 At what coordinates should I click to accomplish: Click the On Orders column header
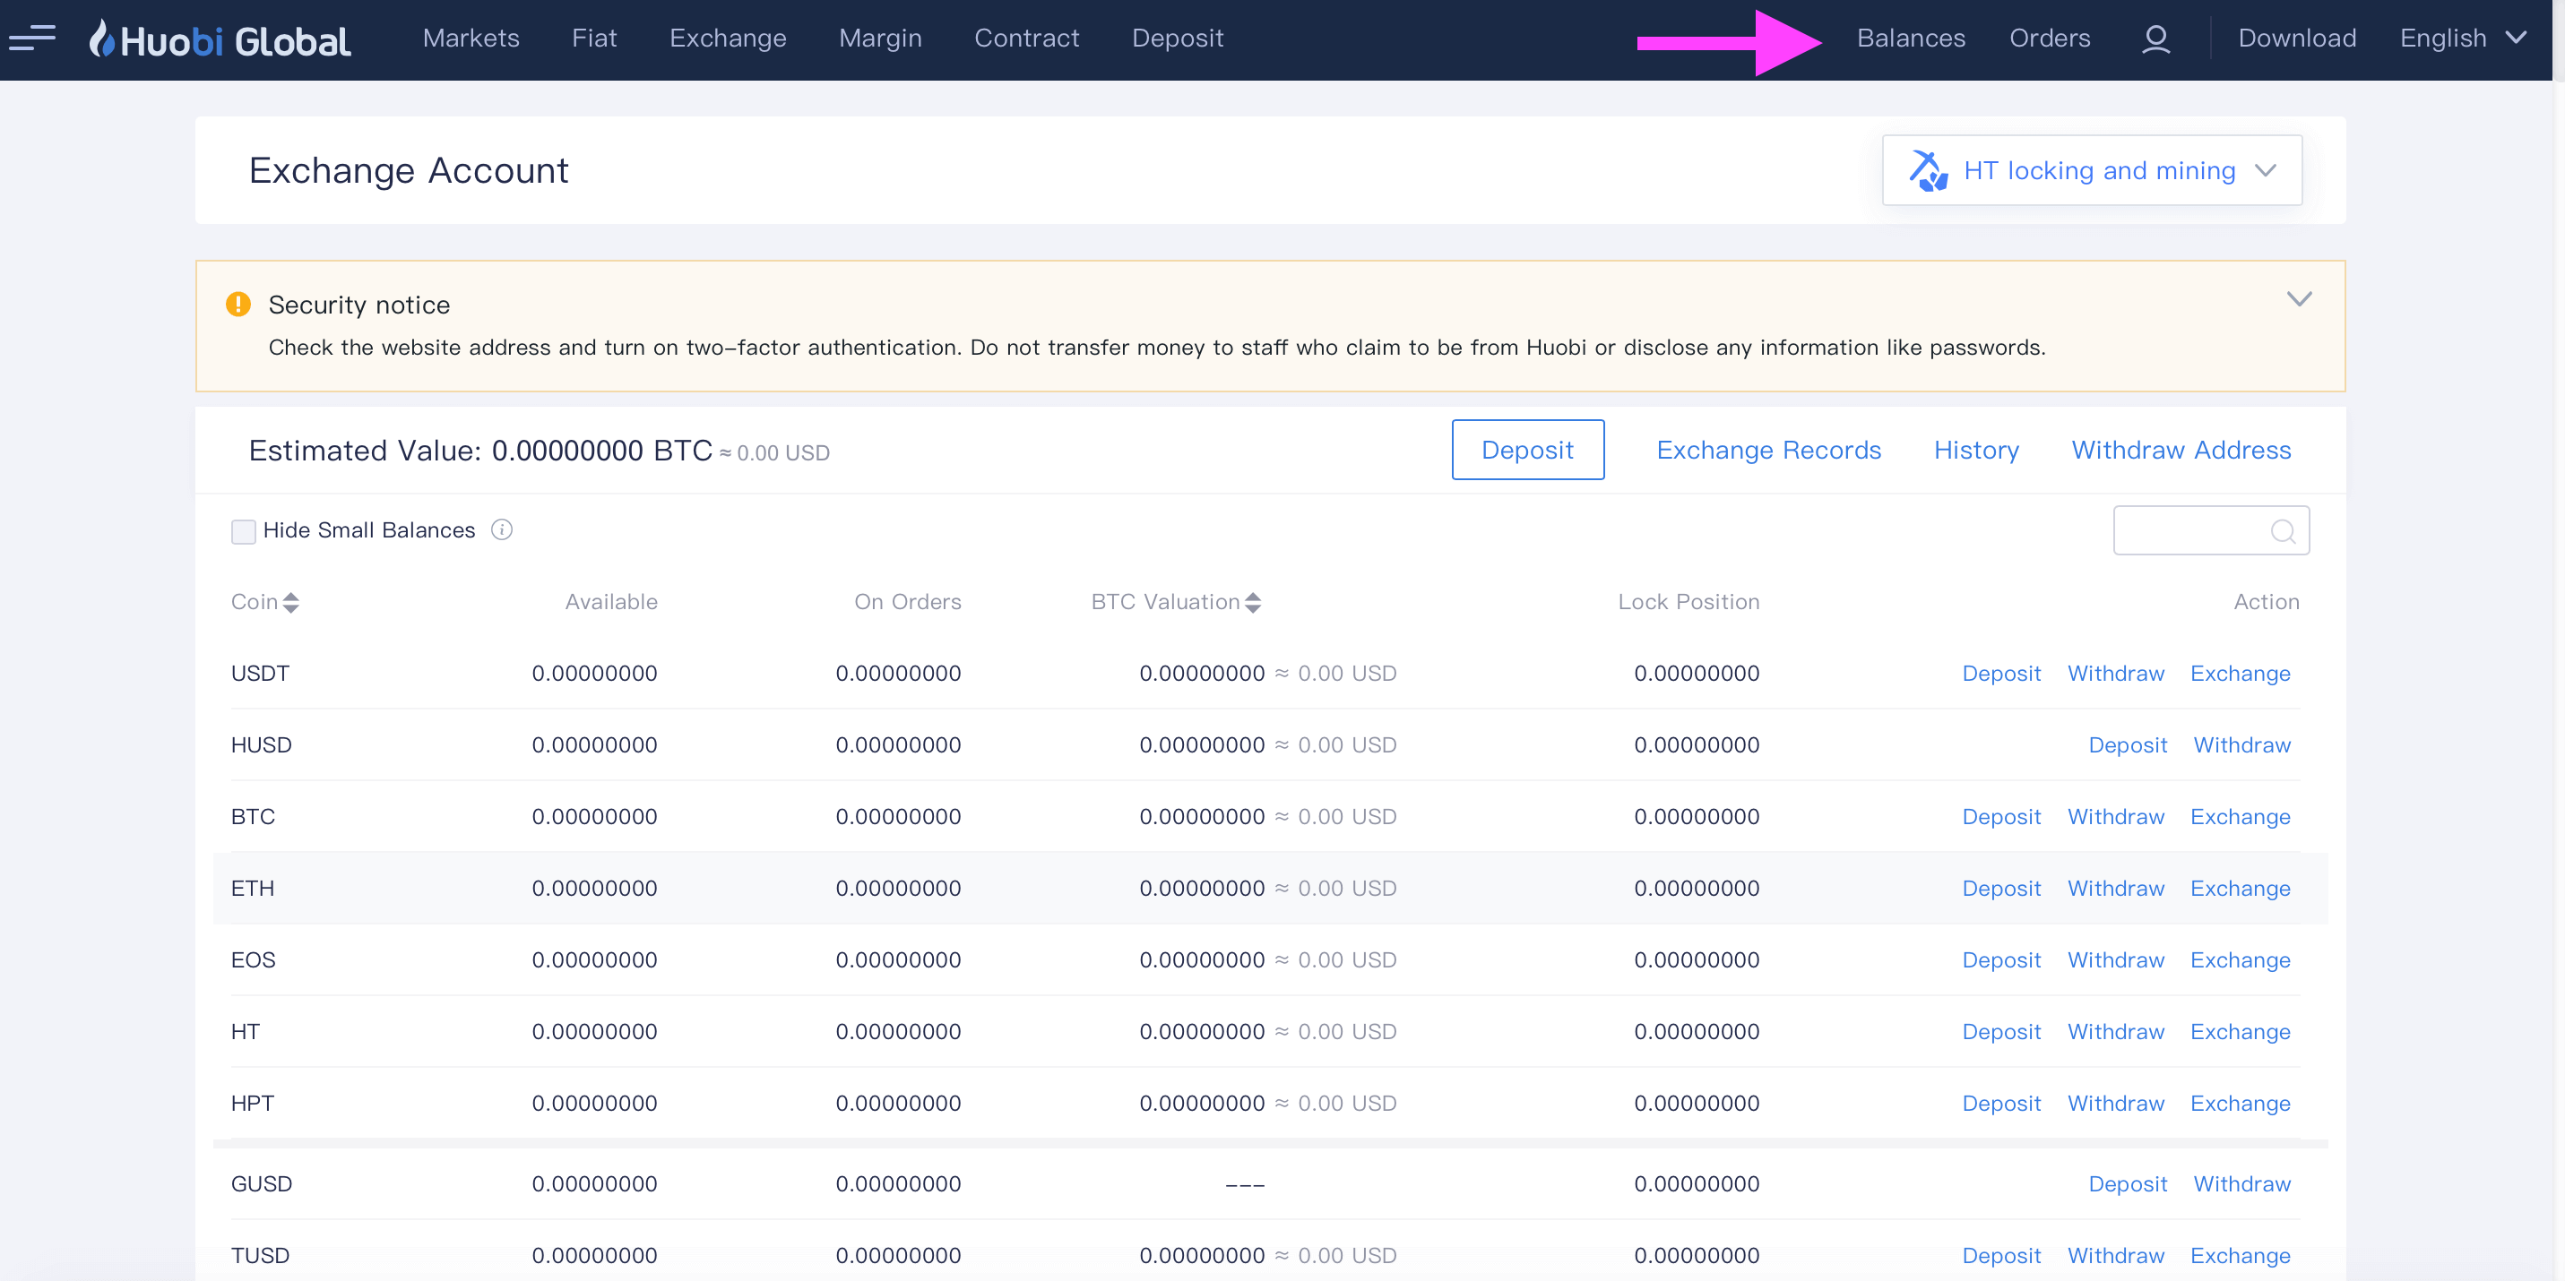click(x=908, y=601)
